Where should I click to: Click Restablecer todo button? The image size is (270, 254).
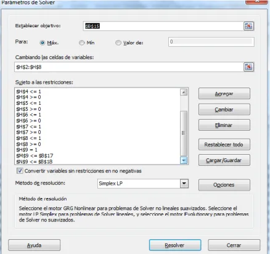pyautogui.click(x=224, y=145)
